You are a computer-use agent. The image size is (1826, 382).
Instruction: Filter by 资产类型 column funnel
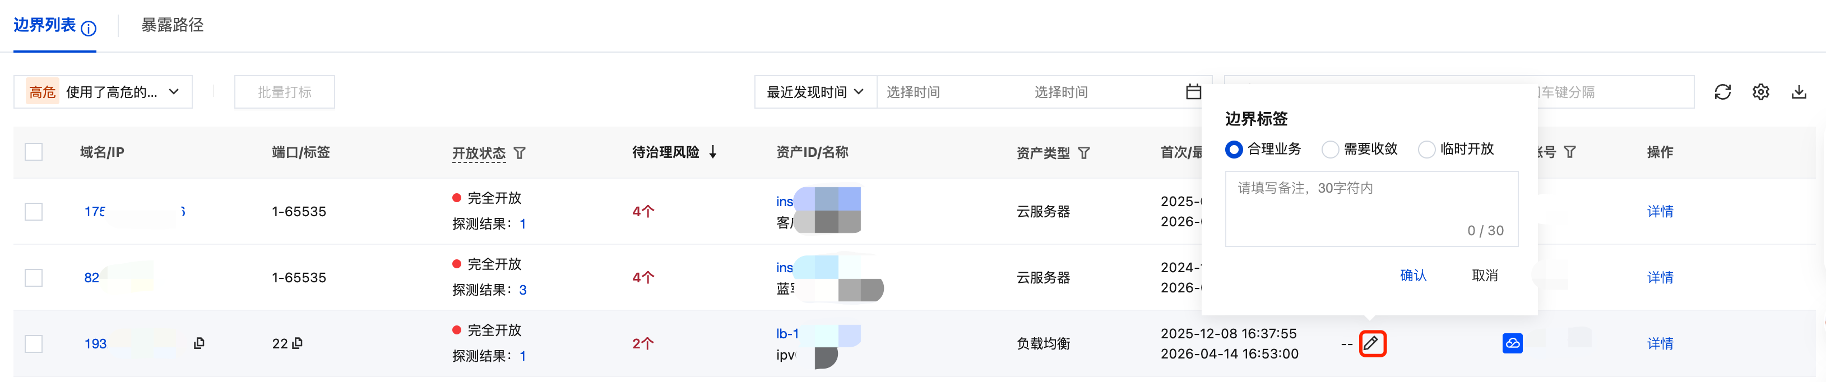[x=1084, y=153]
